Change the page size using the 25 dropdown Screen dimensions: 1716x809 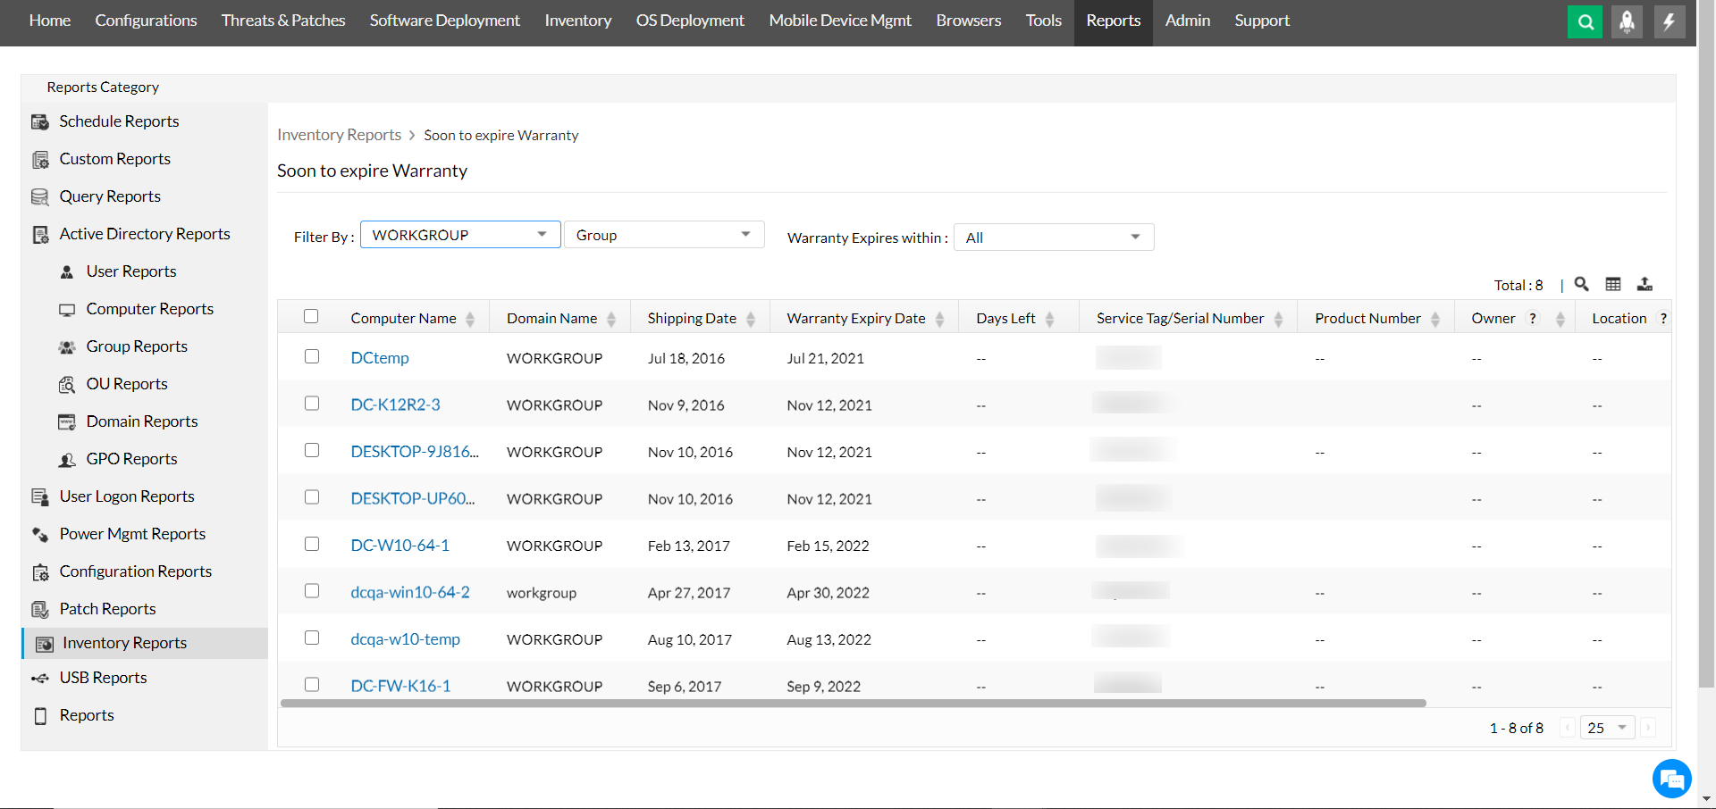pyautogui.click(x=1606, y=728)
